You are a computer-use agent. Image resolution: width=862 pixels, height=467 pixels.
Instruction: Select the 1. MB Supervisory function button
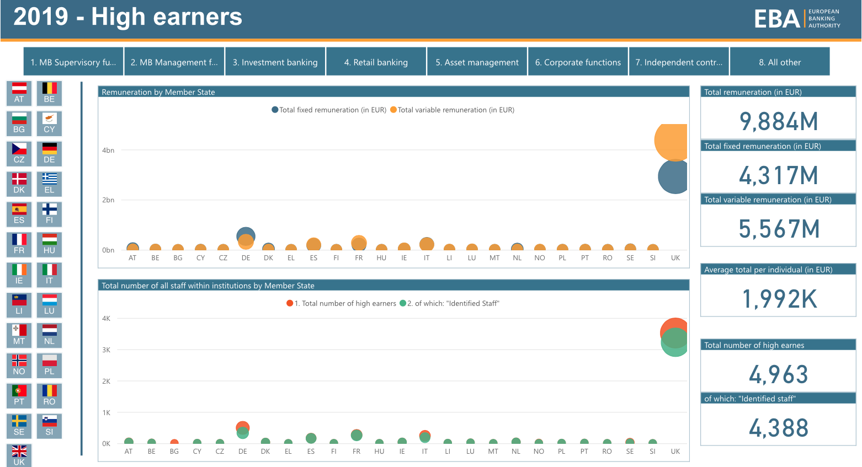73,62
